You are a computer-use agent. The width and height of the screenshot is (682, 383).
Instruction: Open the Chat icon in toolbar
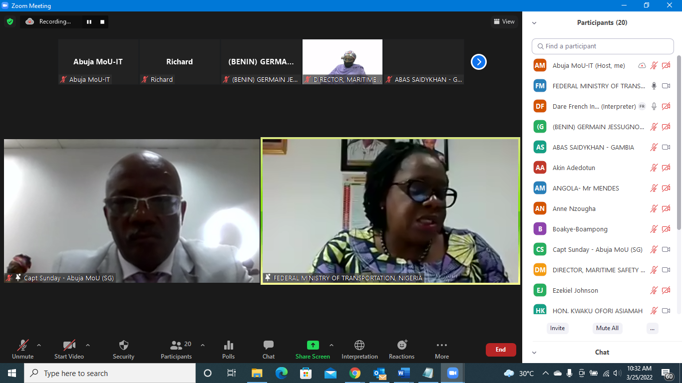[x=269, y=345]
